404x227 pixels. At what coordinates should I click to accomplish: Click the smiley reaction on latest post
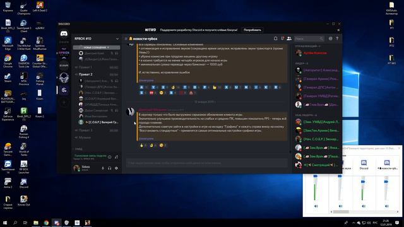click(163, 146)
